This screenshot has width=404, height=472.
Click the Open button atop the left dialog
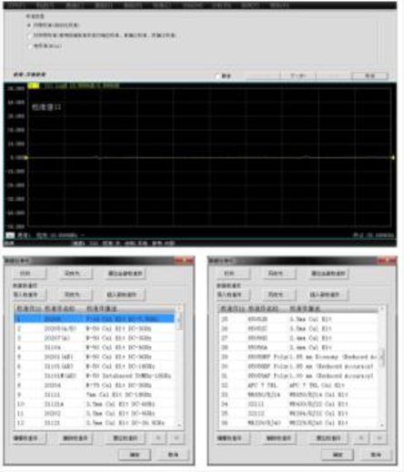pyautogui.click(x=29, y=274)
